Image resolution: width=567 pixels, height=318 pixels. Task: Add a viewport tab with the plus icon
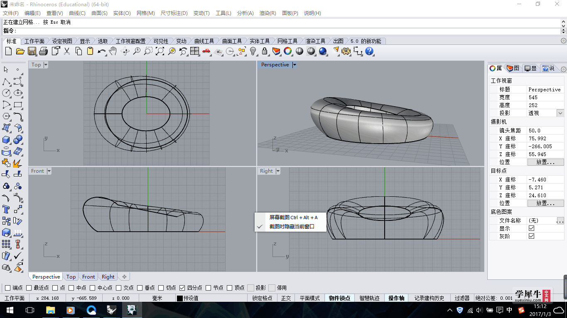click(x=124, y=277)
